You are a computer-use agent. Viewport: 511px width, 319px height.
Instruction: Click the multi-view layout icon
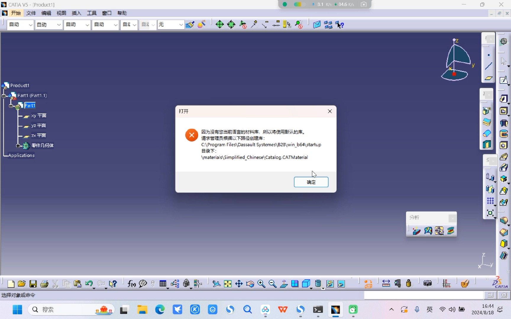tap(295, 284)
